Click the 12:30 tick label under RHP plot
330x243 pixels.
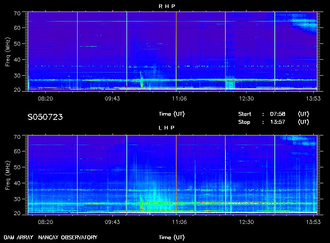click(x=246, y=98)
